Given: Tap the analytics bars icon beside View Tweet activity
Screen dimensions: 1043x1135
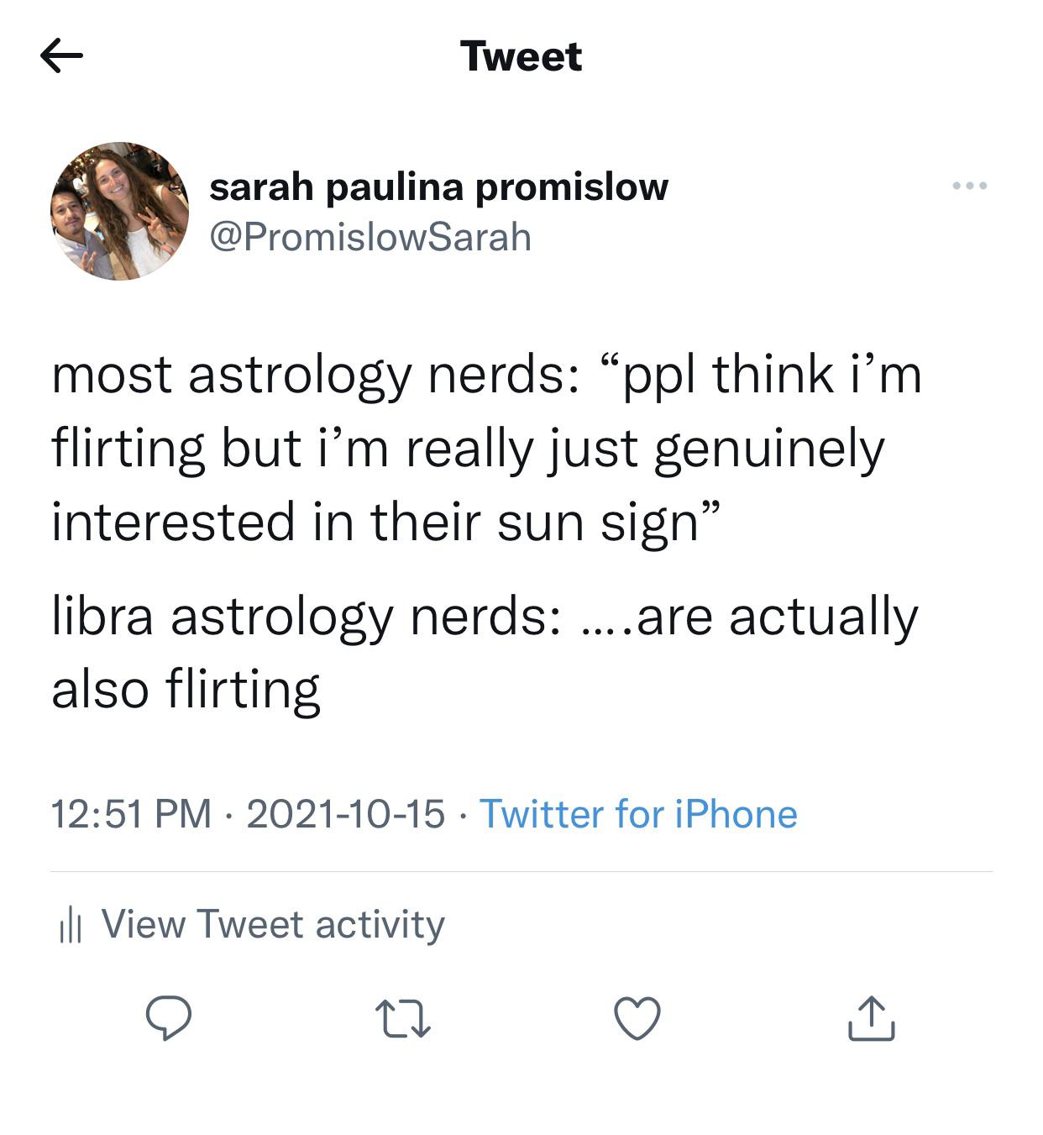Looking at the screenshot, I should click(70, 926).
